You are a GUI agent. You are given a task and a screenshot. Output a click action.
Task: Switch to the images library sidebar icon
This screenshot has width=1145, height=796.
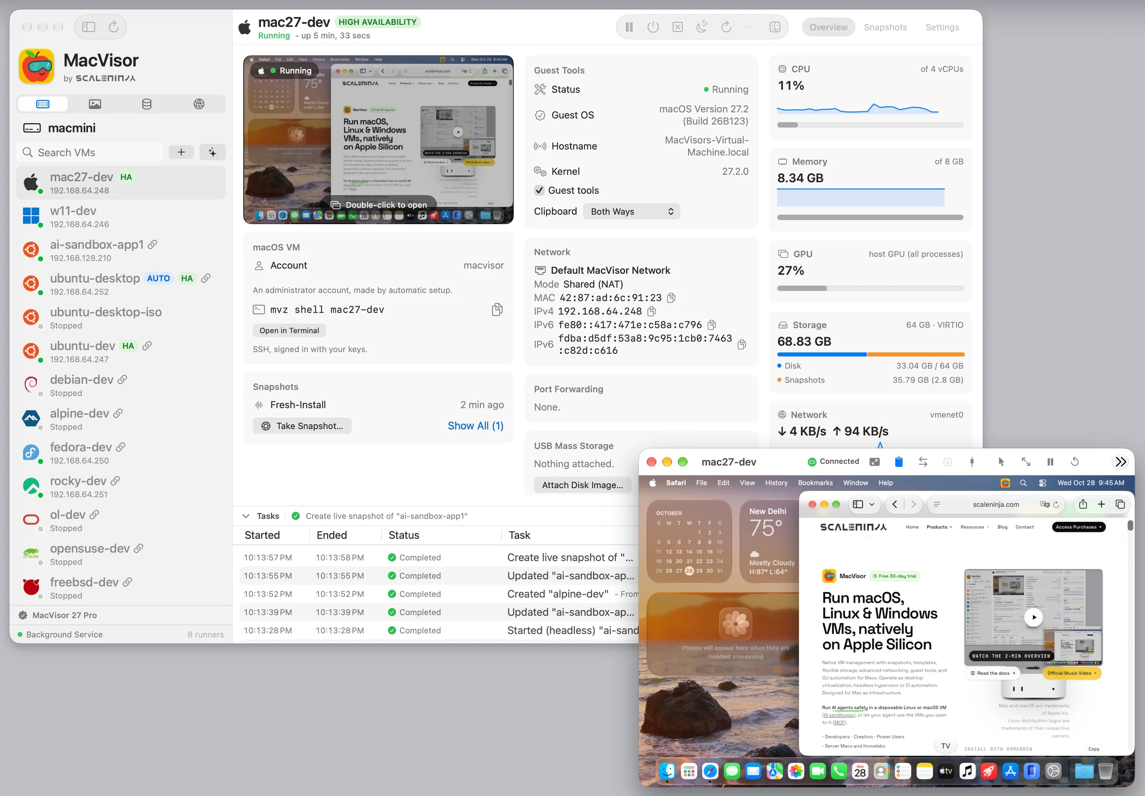tap(95, 104)
